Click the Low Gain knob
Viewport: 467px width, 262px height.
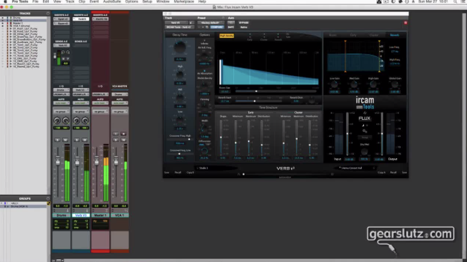point(335,85)
